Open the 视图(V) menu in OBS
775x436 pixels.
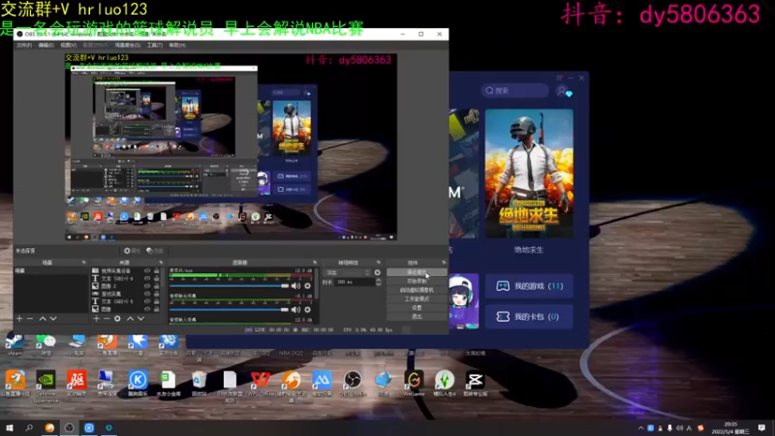coord(68,45)
